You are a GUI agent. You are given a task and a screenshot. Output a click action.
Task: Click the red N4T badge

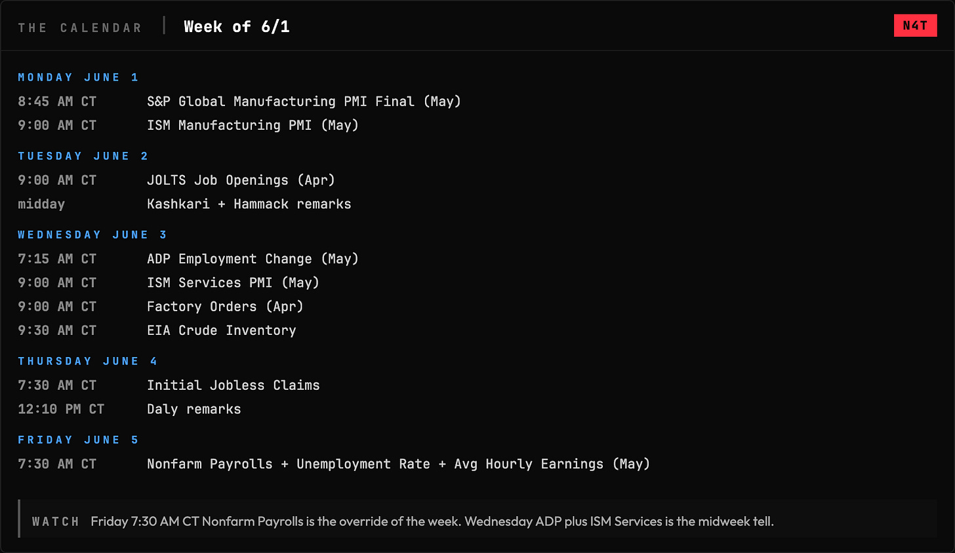tap(915, 26)
